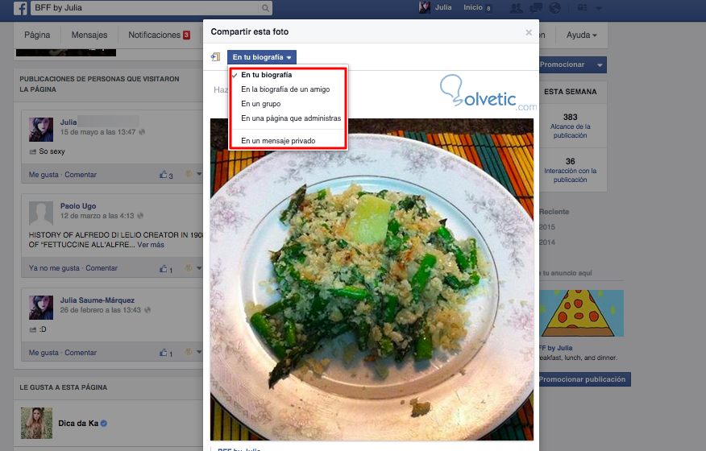This screenshot has height=451, width=706.
Task: Click Julia's profile picture in top bar
Action: pyautogui.click(x=424, y=8)
